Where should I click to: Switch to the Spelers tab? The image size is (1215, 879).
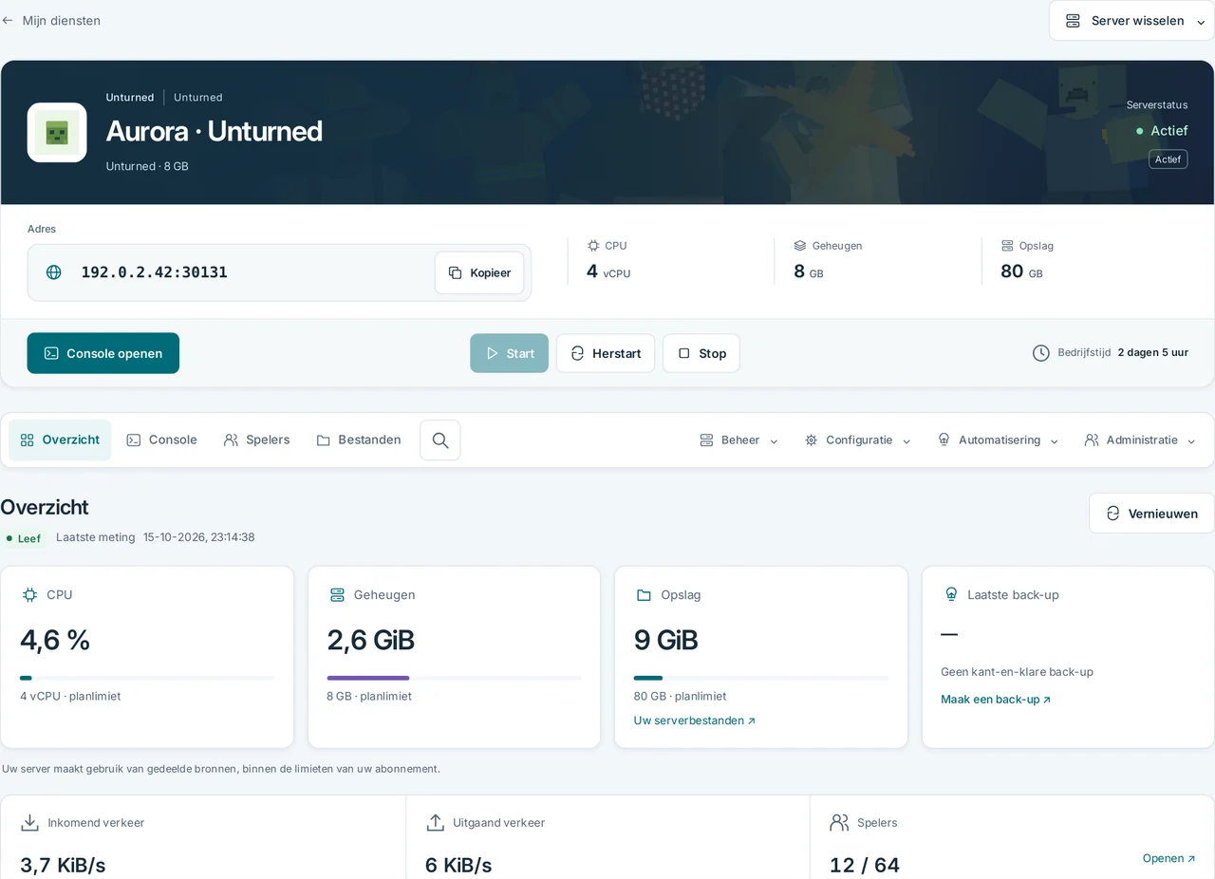click(x=257, y=440)
